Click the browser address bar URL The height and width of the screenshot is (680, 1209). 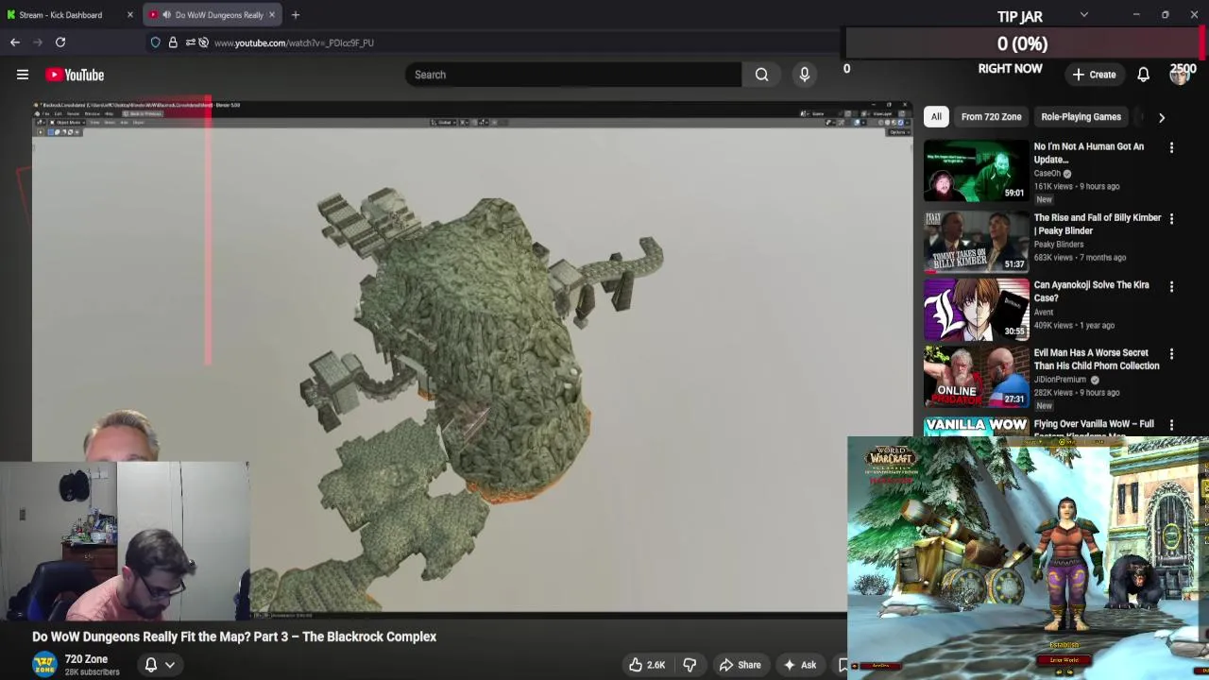tap(294, 42)
